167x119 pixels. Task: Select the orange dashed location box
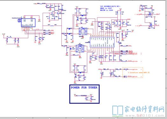[x=133, y=72]
